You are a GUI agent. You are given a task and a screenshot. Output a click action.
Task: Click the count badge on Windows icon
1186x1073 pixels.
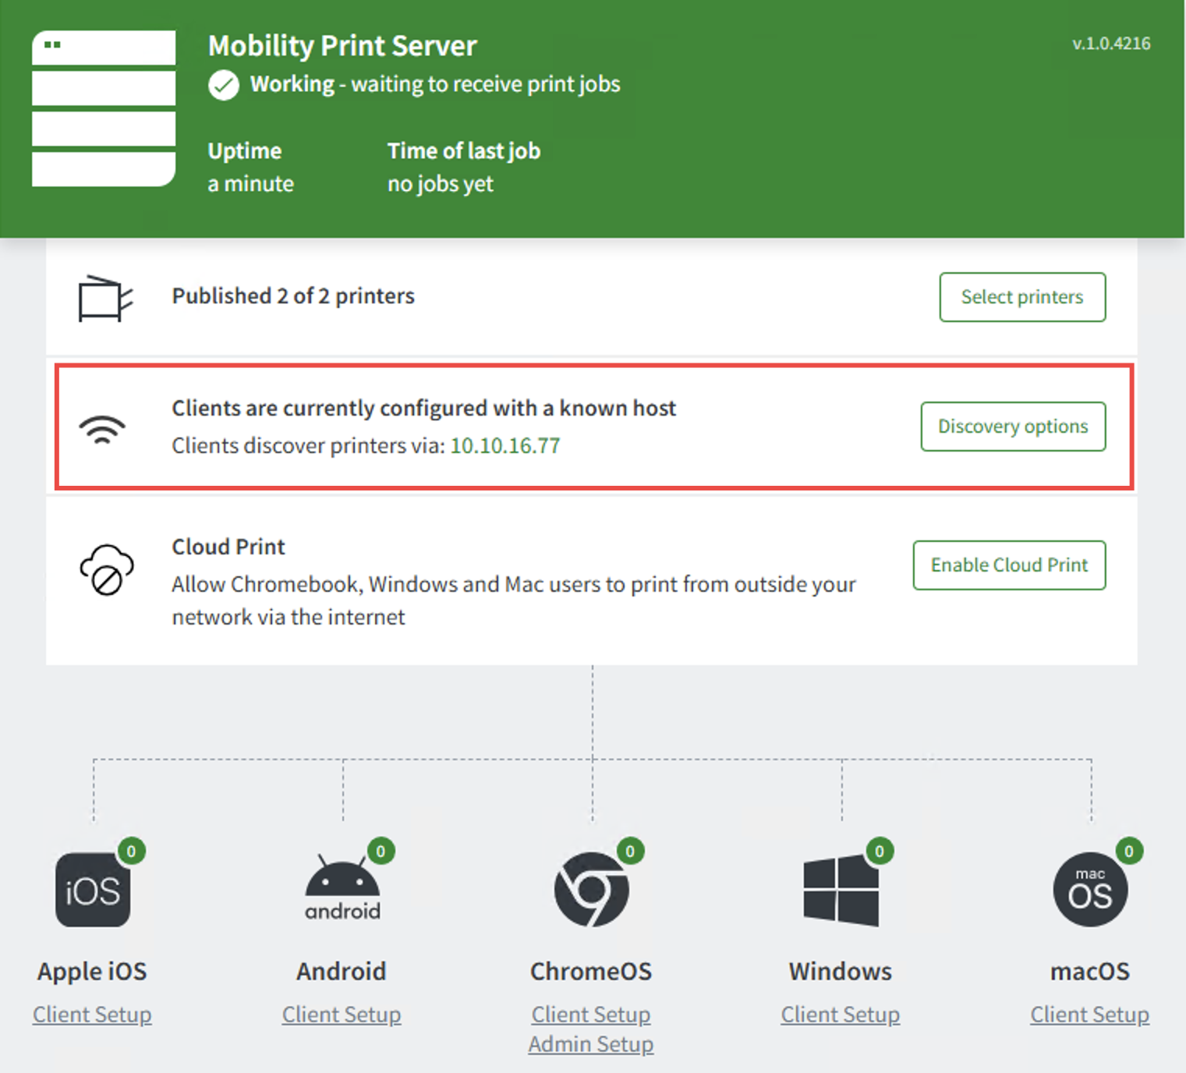[x=880, y=851]
